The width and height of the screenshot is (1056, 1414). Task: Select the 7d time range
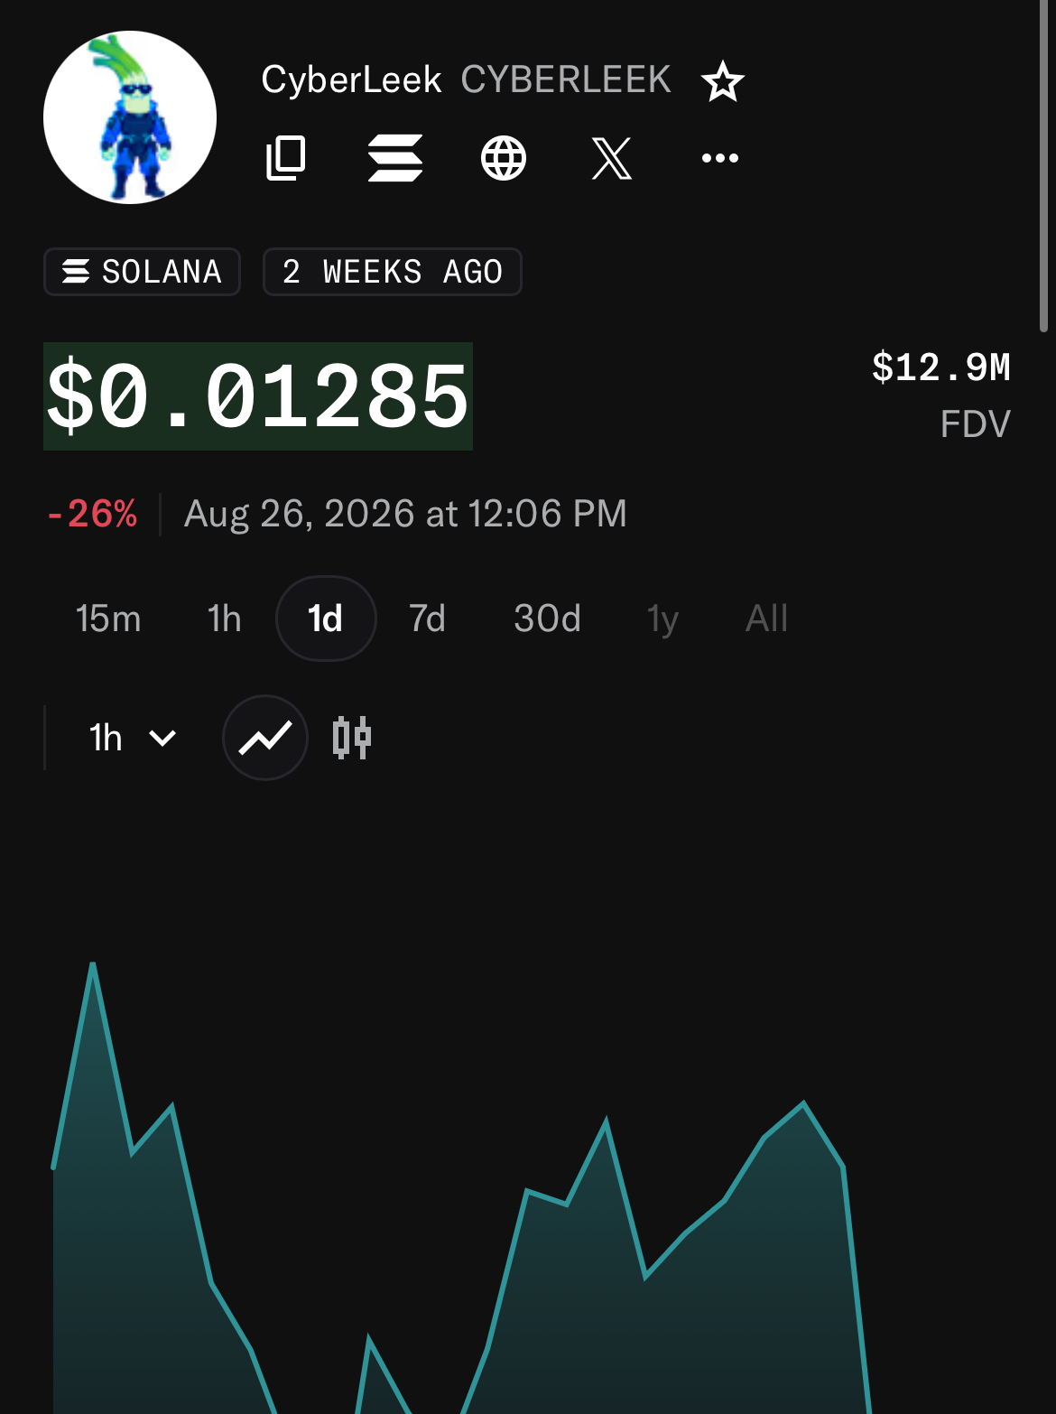(428, 619)
